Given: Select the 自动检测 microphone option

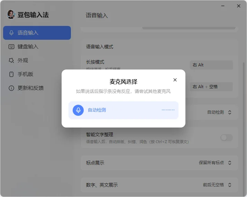Looking at the screenshot, I should pos(123,110).
